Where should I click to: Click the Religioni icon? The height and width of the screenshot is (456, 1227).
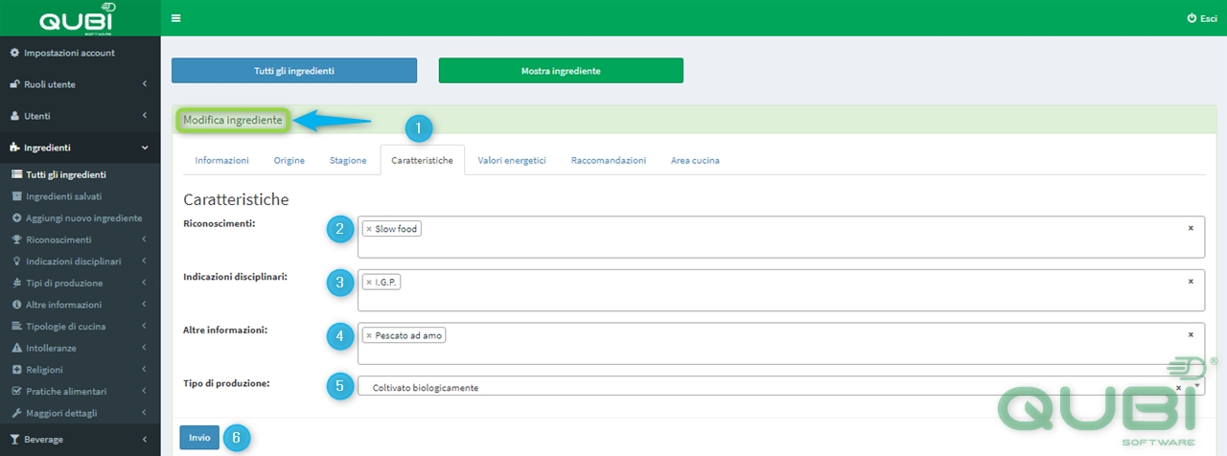point(16,370)
